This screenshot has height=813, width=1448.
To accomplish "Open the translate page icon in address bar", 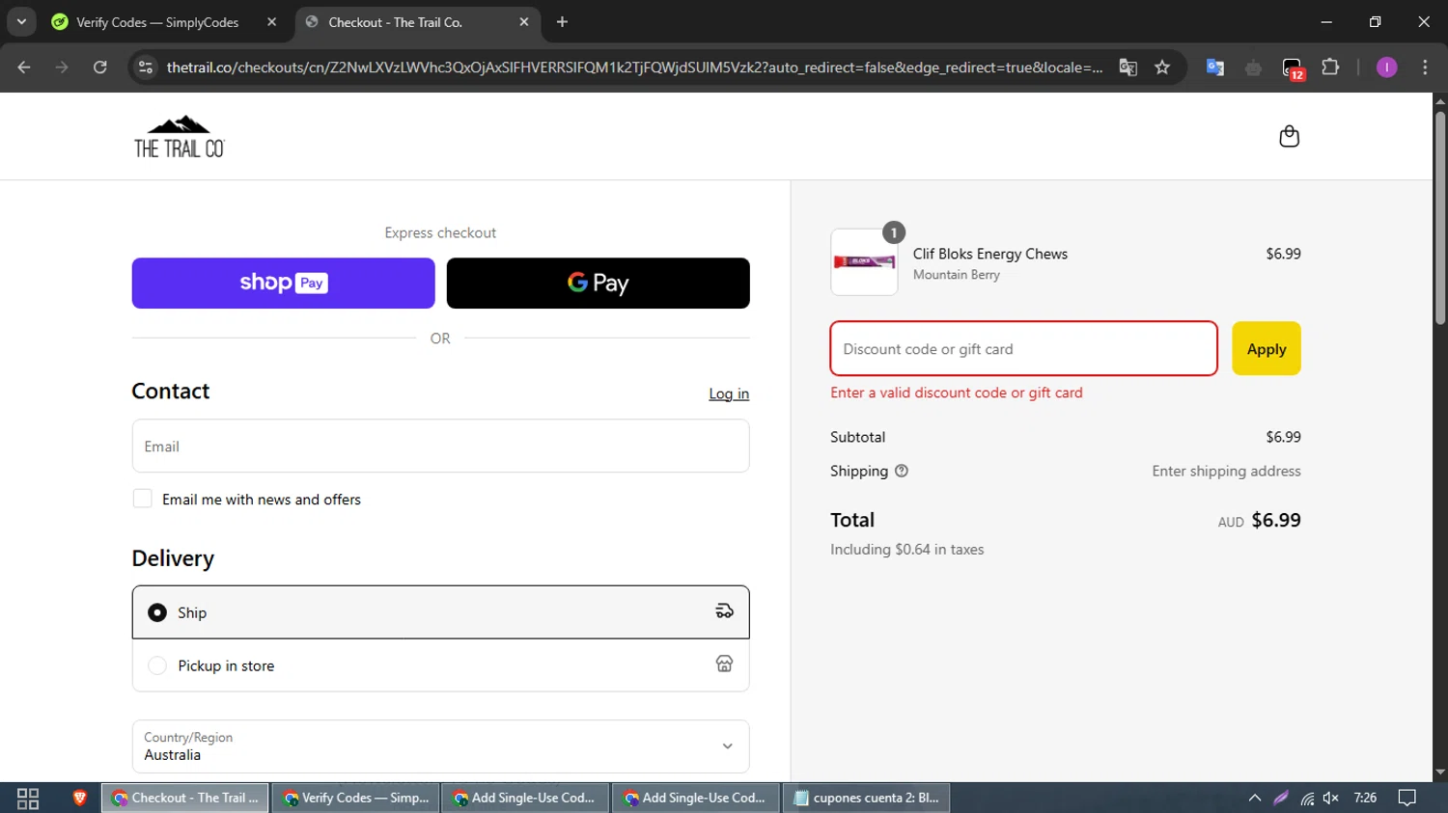I will pos(1128,67).
